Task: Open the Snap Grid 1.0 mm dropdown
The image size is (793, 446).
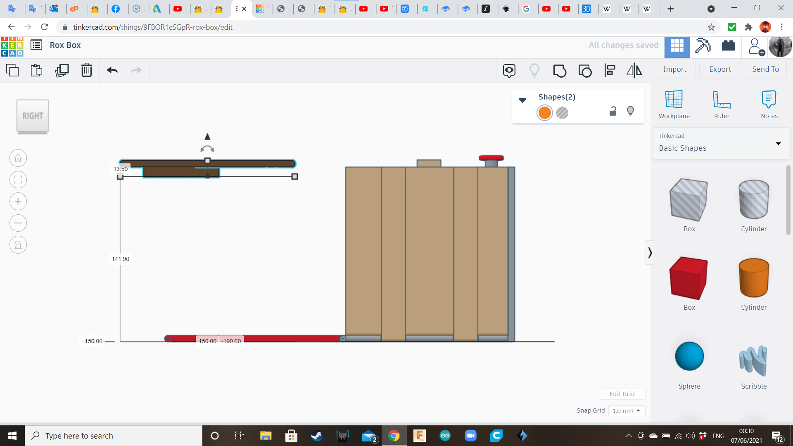Action: 626,410
